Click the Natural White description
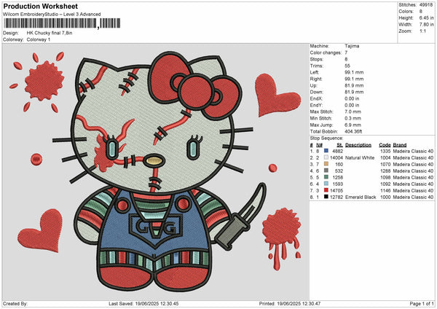Image resolution: width=437 pixels, height=309 pixels. [x=360, y=157]
